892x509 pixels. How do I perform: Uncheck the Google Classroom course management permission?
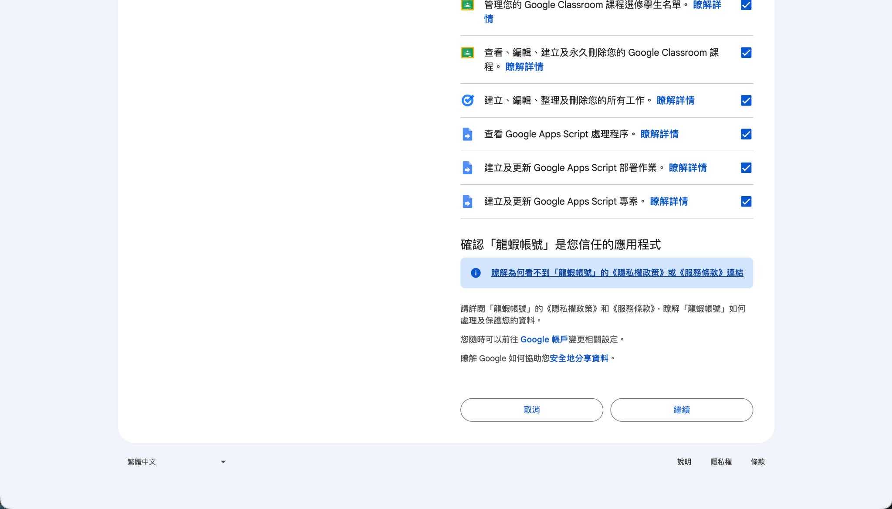click(746, 53)
